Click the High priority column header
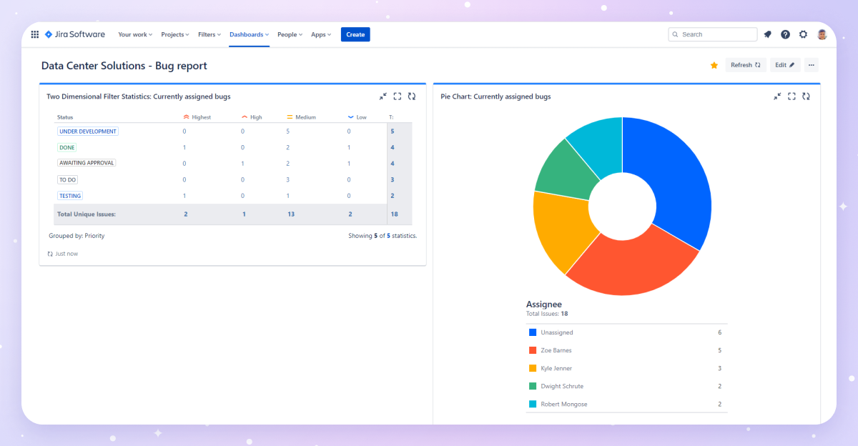858x446 pixels. click(x=252, y=117)
